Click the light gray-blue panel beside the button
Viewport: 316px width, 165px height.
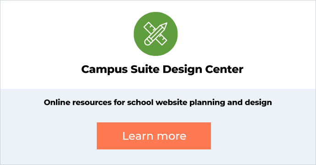tap(262, 136)
